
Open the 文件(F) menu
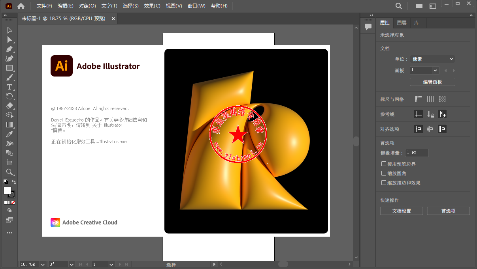coord(44,6)
